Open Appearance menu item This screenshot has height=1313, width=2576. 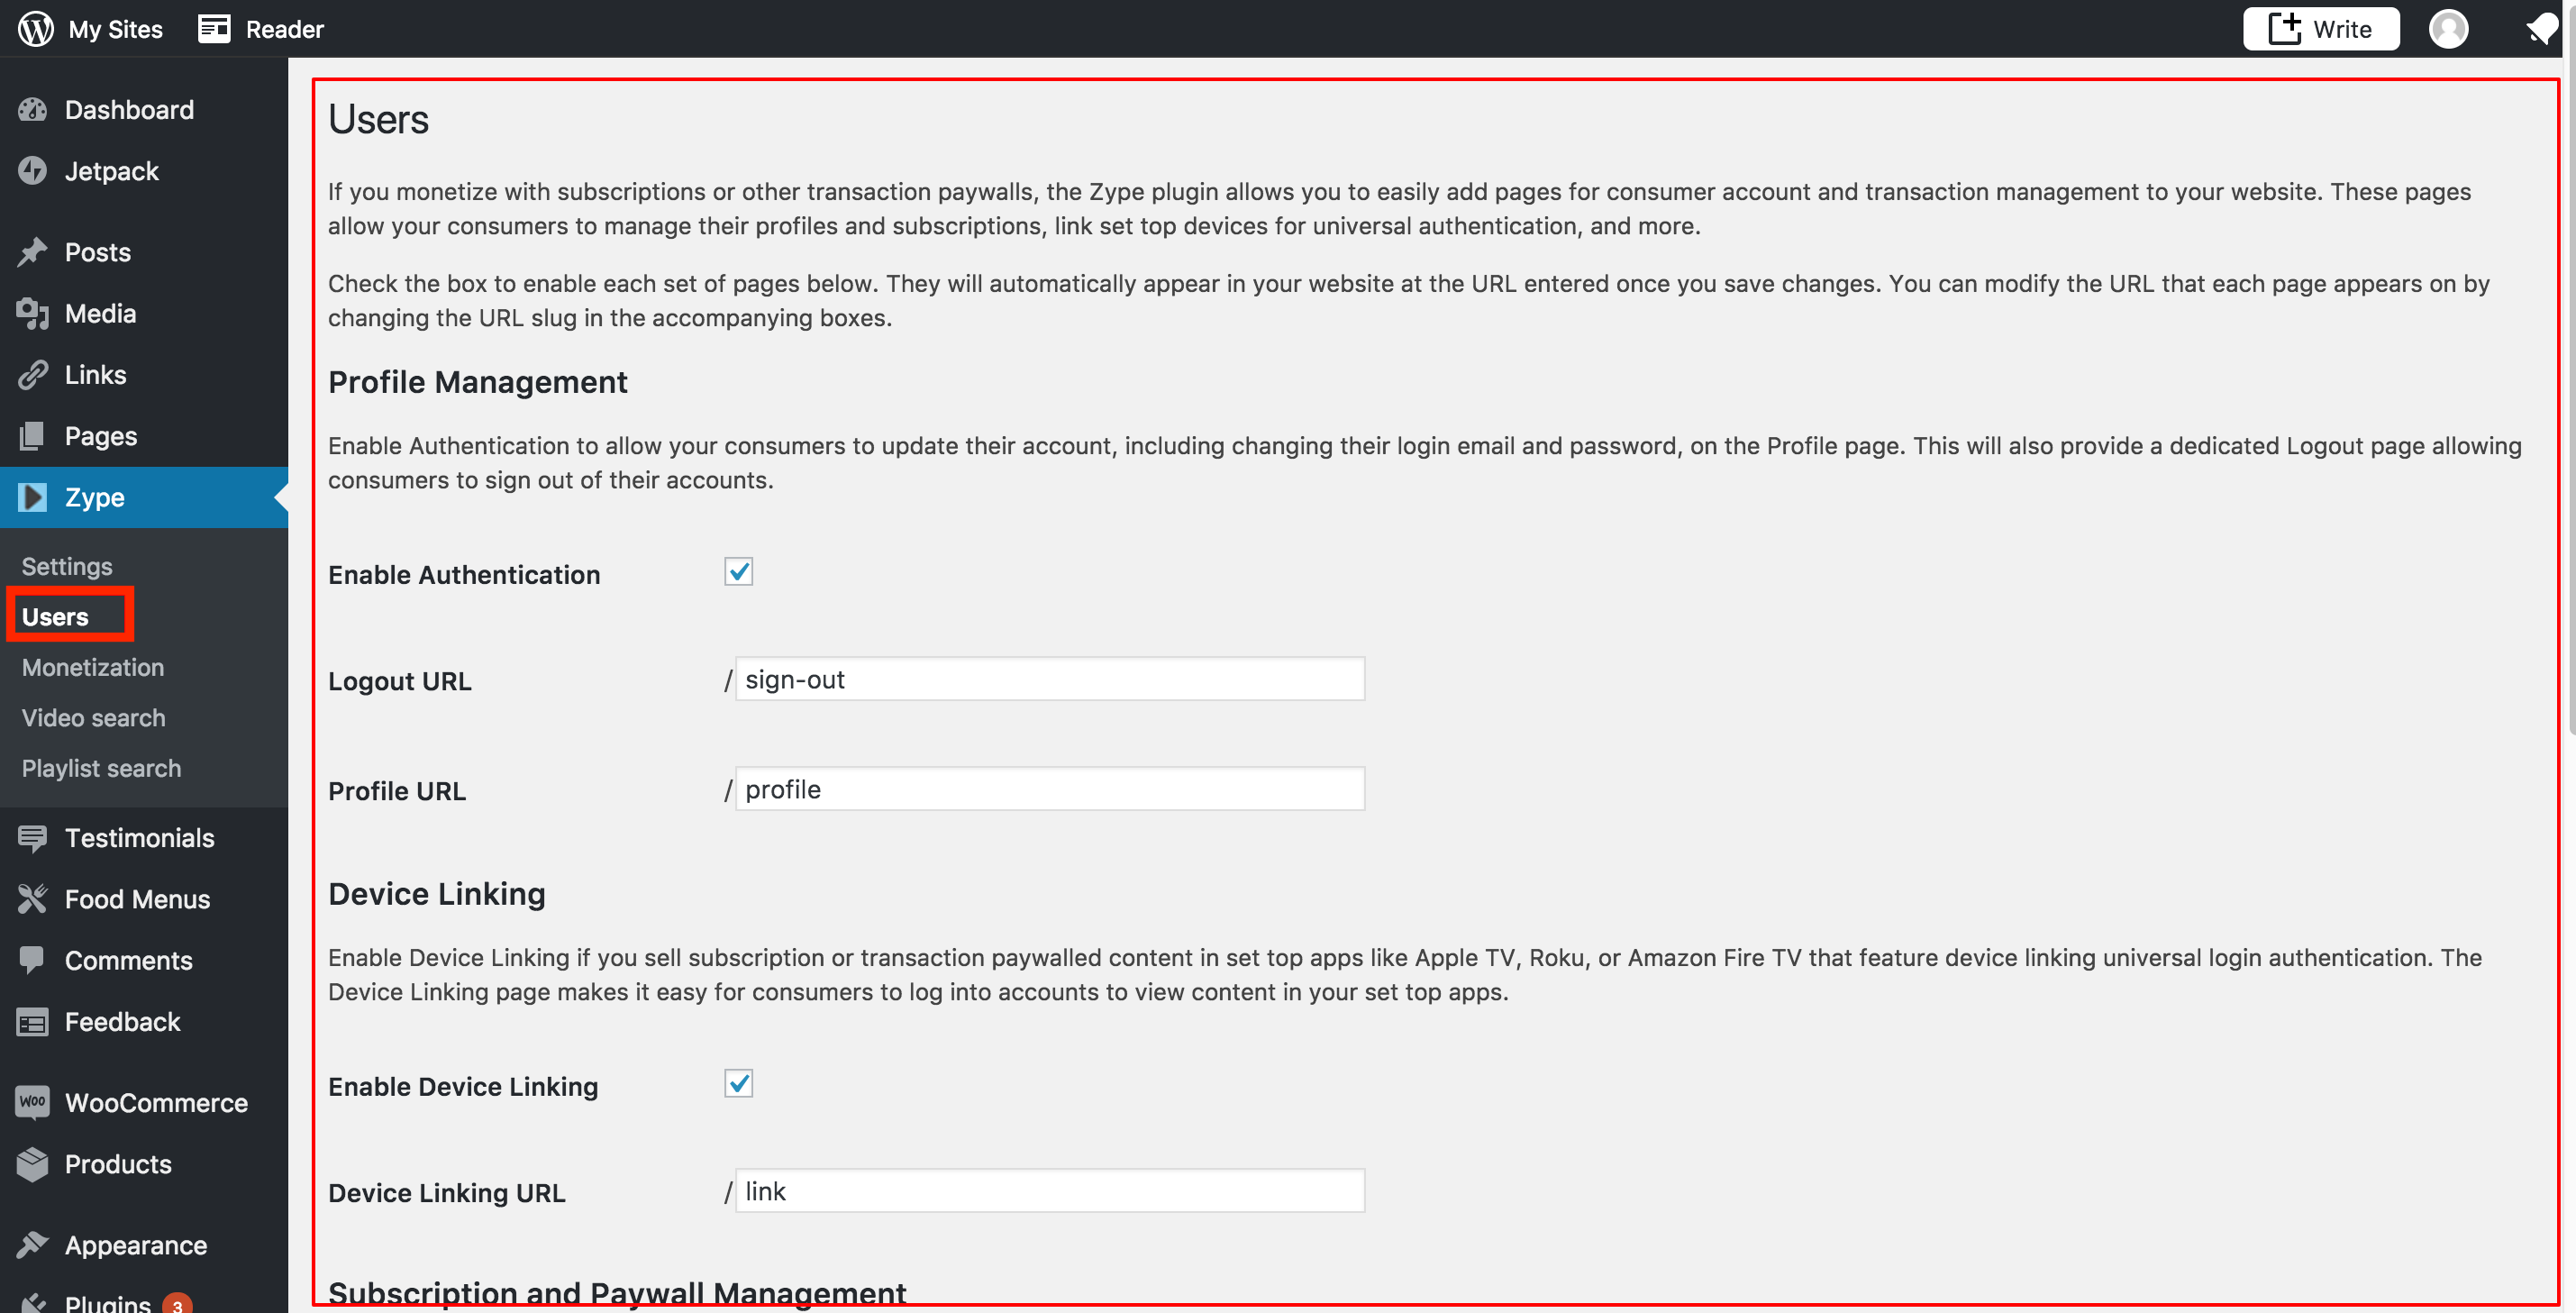tap(144, 1245)
